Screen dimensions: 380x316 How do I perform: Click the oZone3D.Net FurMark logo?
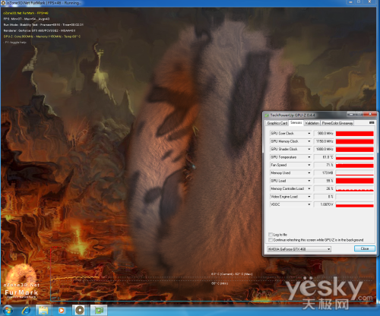[x=21, y=282]
